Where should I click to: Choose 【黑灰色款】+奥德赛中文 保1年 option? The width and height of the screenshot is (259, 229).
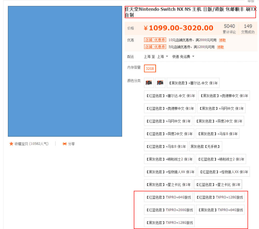[224, 96]
